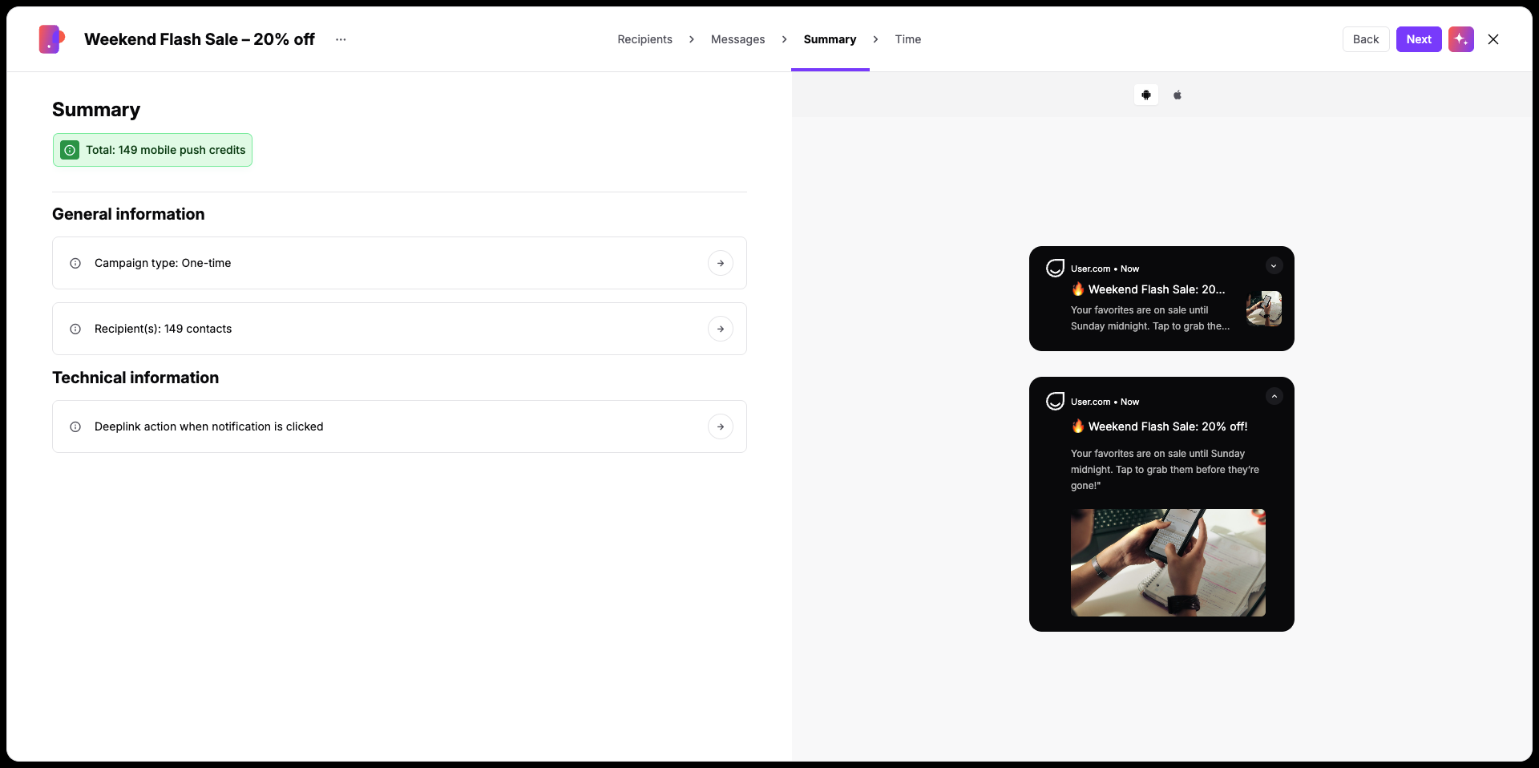
Task: Click the Technical information heading
Action: 135,378
